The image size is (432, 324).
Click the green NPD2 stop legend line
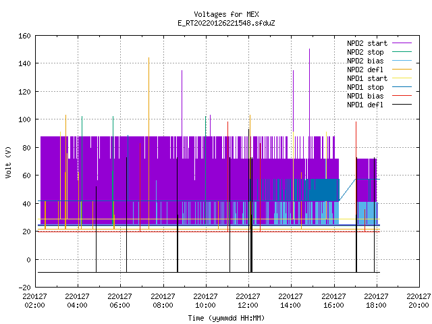tap(402, 52)
